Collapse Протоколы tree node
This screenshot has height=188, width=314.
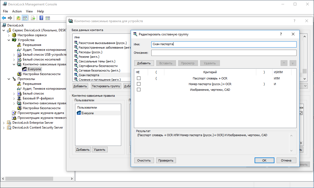coord(9,79)
